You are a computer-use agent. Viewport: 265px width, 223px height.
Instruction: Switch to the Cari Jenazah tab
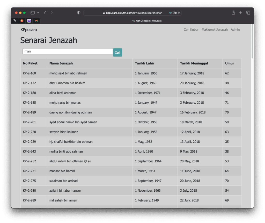(147, 21)
